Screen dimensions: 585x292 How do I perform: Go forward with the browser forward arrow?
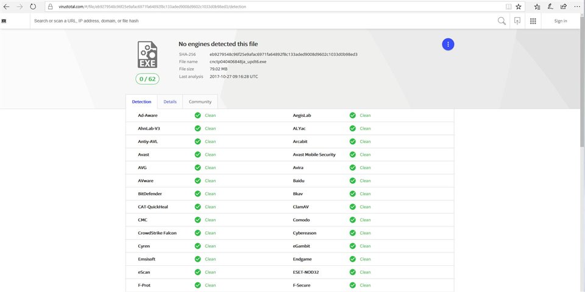19,7
